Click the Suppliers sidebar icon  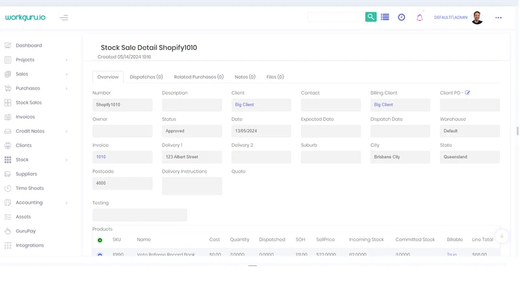[8, 174]
